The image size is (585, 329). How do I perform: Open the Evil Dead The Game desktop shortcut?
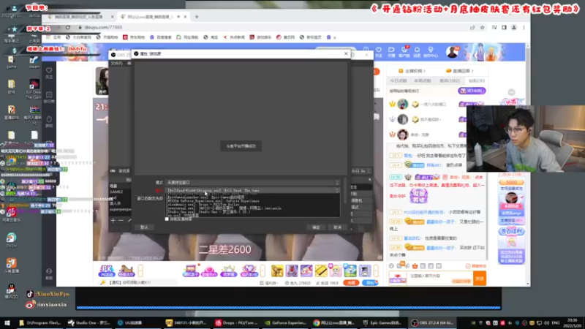tap(34, 88)
